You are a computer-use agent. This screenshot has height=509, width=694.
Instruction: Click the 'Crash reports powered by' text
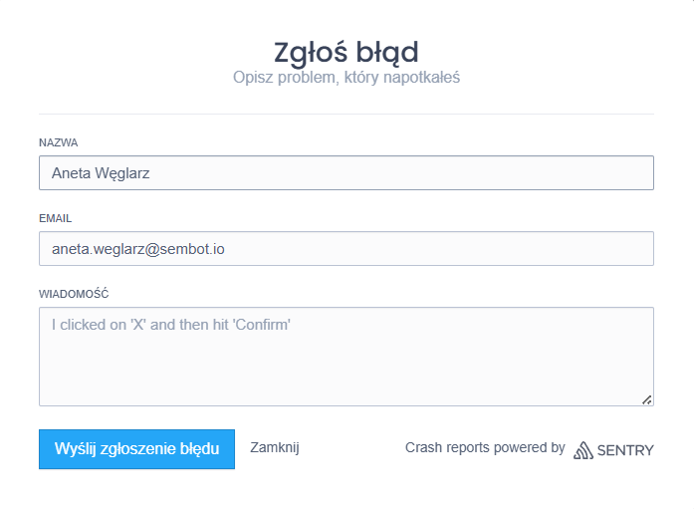485,448
